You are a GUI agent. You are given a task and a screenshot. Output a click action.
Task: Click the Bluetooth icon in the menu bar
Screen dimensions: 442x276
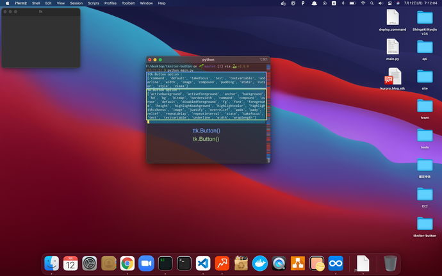(343, 3)
